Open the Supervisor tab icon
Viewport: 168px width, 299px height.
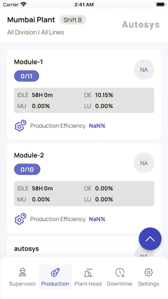click(x=23, y=272)
